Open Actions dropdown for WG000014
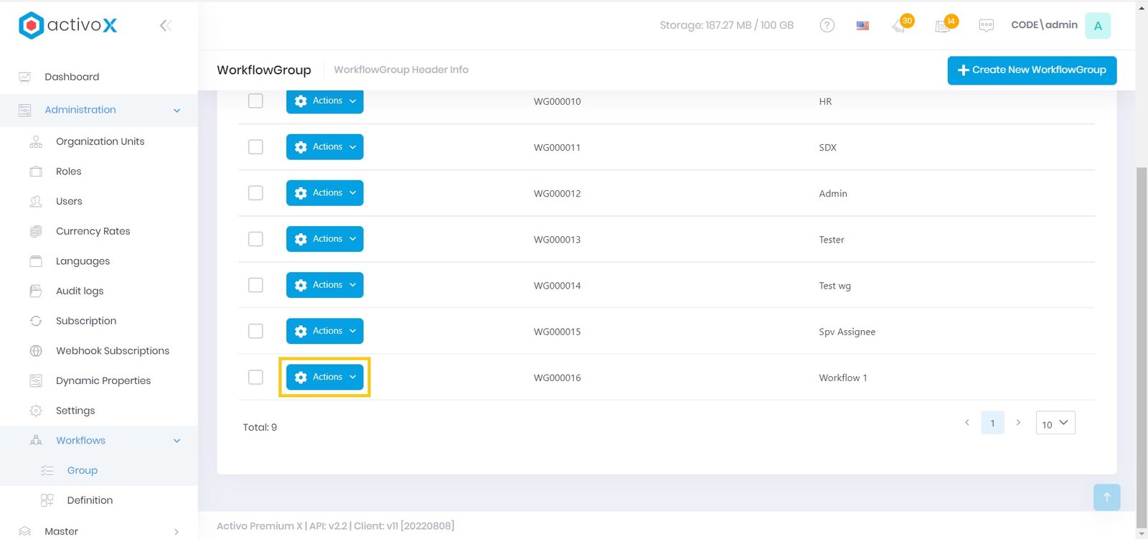 pos(324,285)
